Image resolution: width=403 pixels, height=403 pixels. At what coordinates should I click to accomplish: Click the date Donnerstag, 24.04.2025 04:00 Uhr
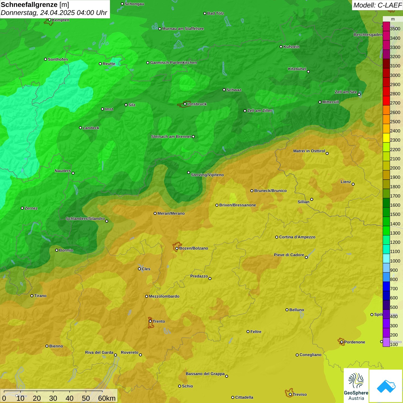point(54,13)
